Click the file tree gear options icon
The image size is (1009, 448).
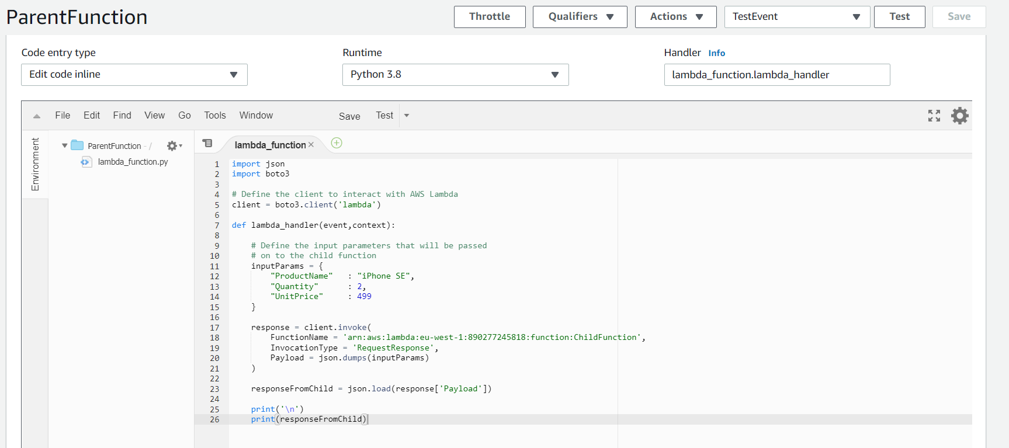tap(173, 146)
